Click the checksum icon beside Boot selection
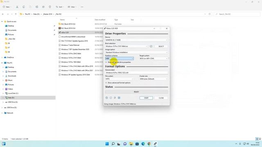This screenshot has width=262, height=147. point(151,46)
